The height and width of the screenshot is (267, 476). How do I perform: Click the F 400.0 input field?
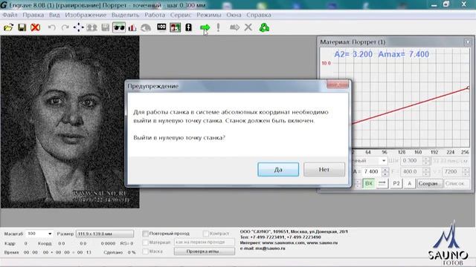click(x=411, y=171)
